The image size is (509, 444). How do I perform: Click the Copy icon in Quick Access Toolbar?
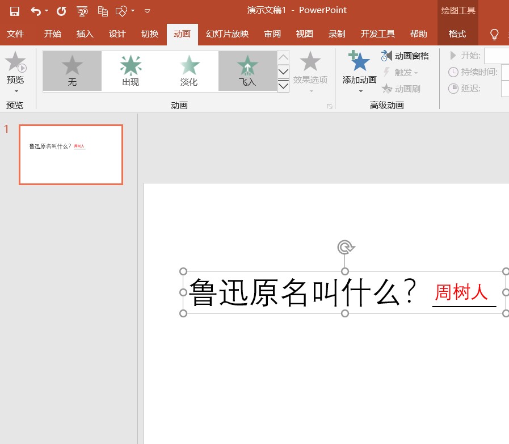(103, 10)
